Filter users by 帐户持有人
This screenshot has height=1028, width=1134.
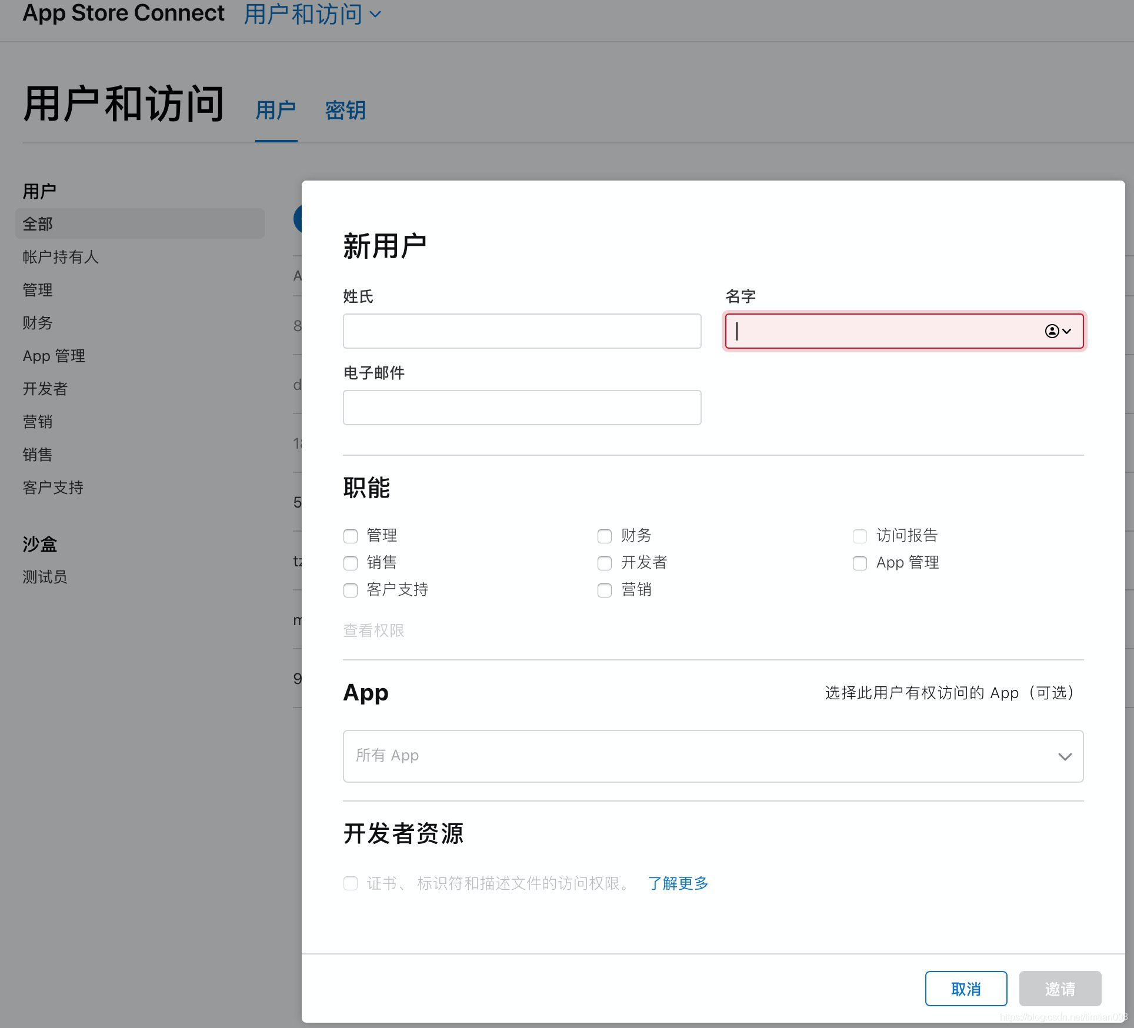pos(61,257)
